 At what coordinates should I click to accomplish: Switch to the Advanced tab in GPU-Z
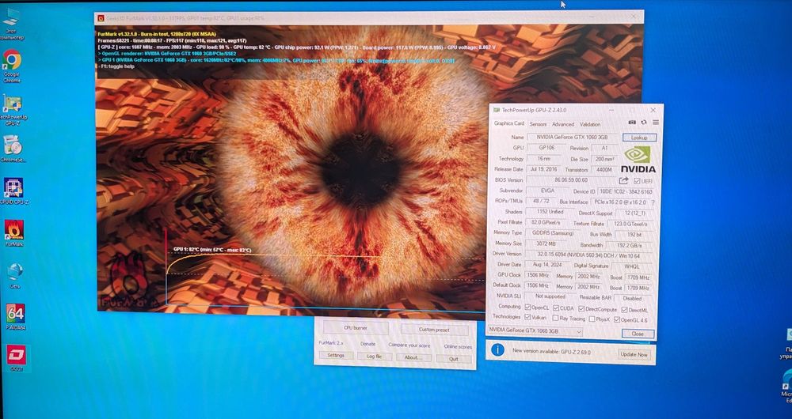point(562,124)
